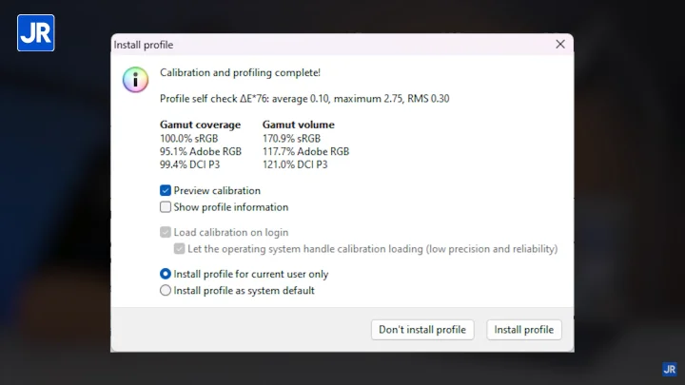Close the Install profile dialog
Screen dimensions: 685x385
pyautogui.click(x=559, y=45)
